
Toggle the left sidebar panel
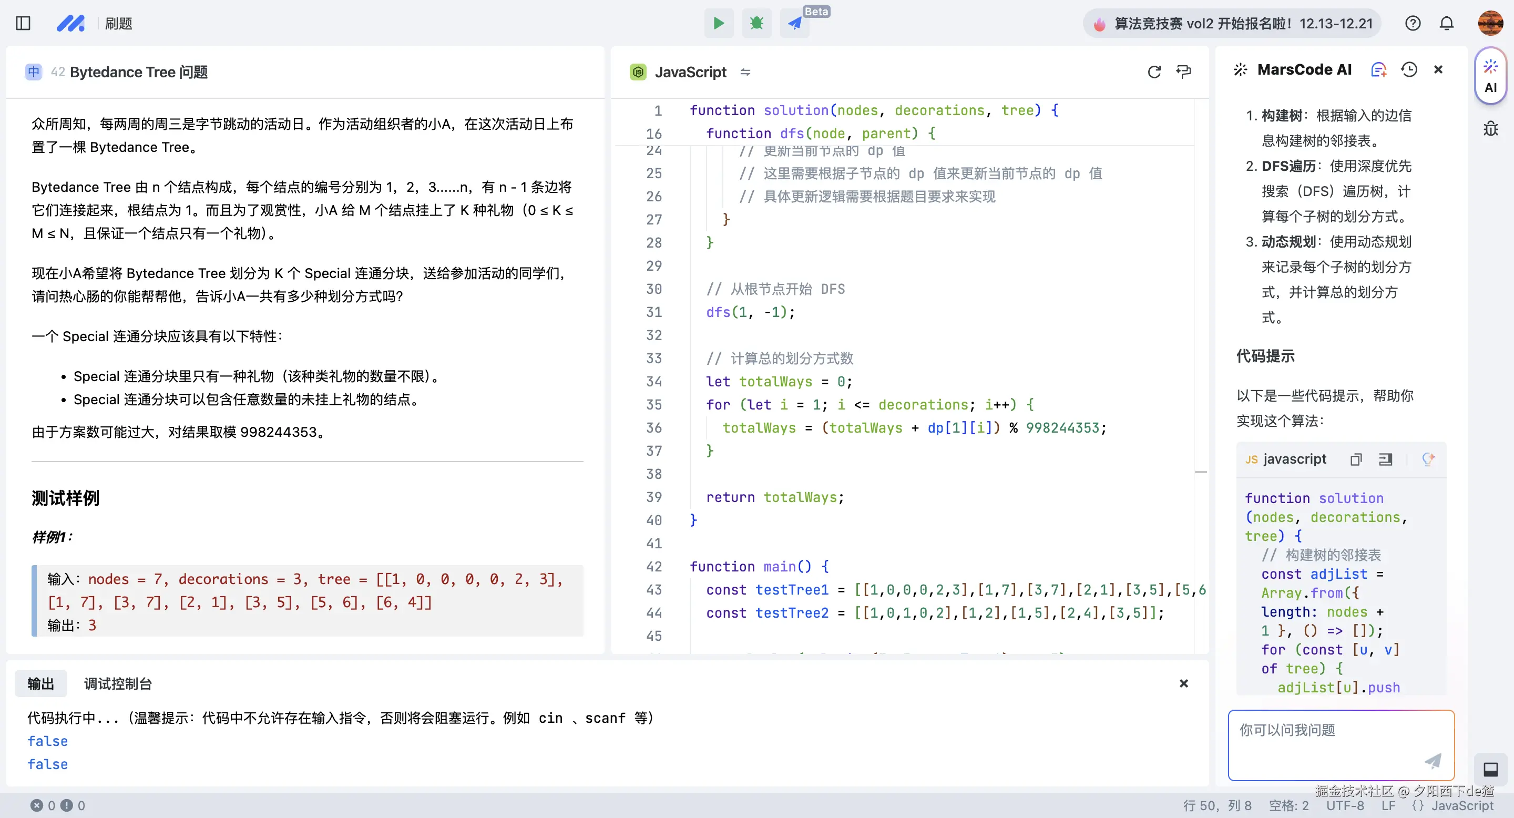23,23
